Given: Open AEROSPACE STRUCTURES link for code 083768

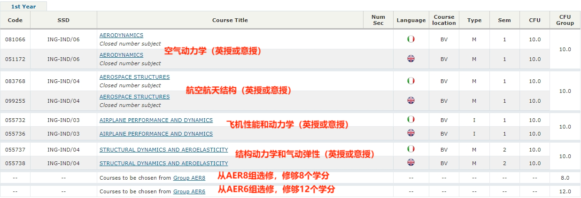Looking at the screenshot, I should tap(134, 77).
